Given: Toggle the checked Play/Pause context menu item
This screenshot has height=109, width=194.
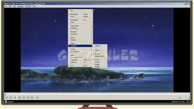Looking at the screenshot, I should pyautogui.click(x=80, y=14).
